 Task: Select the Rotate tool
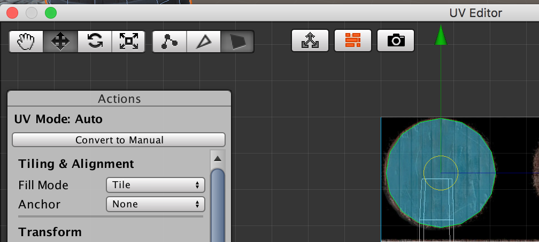click(x=95, y=42)
